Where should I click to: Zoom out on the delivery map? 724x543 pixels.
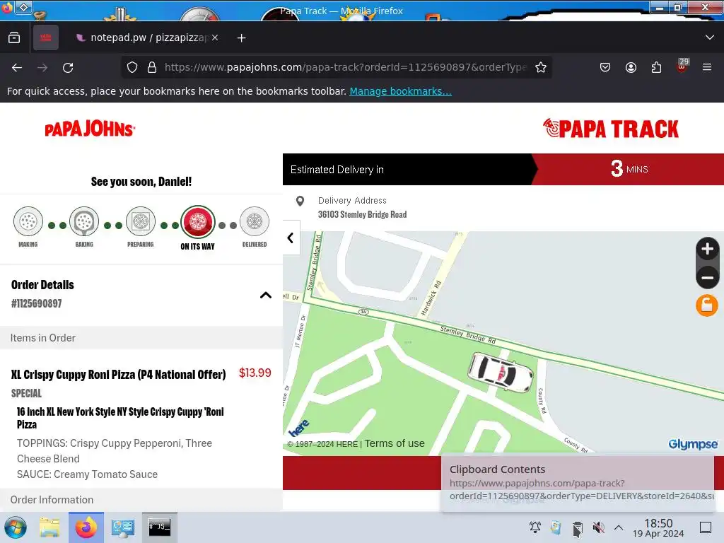click(707, 277)
